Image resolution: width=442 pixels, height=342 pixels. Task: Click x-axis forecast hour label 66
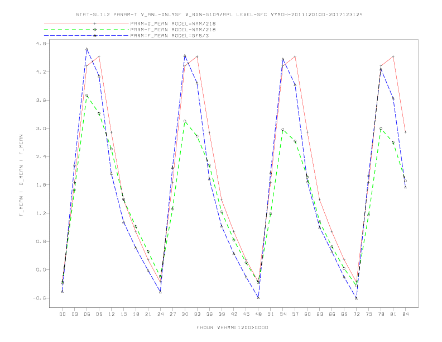tap(332, 314)
